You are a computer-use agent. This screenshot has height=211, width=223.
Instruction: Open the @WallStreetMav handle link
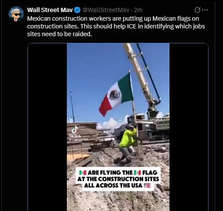[106, 10]
